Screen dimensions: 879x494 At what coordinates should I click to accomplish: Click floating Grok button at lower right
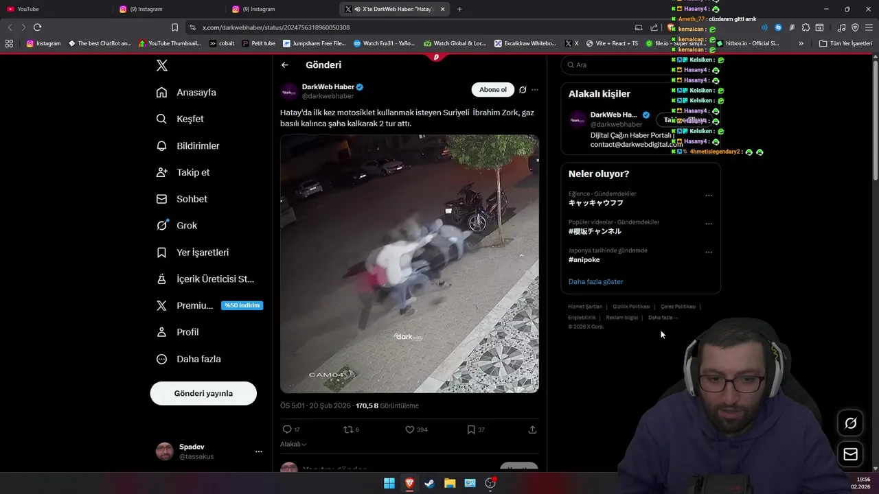point(850,423)
